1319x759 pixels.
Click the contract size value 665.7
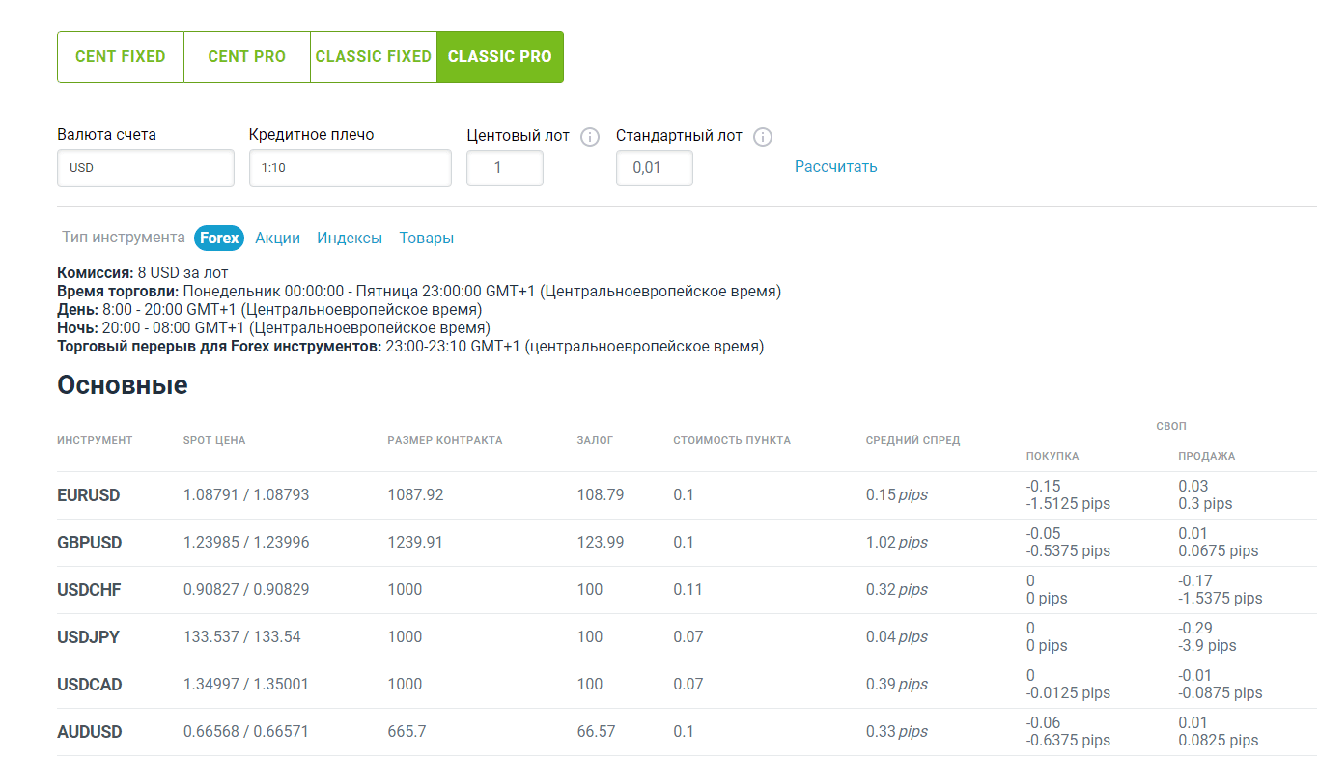[407, 732]
